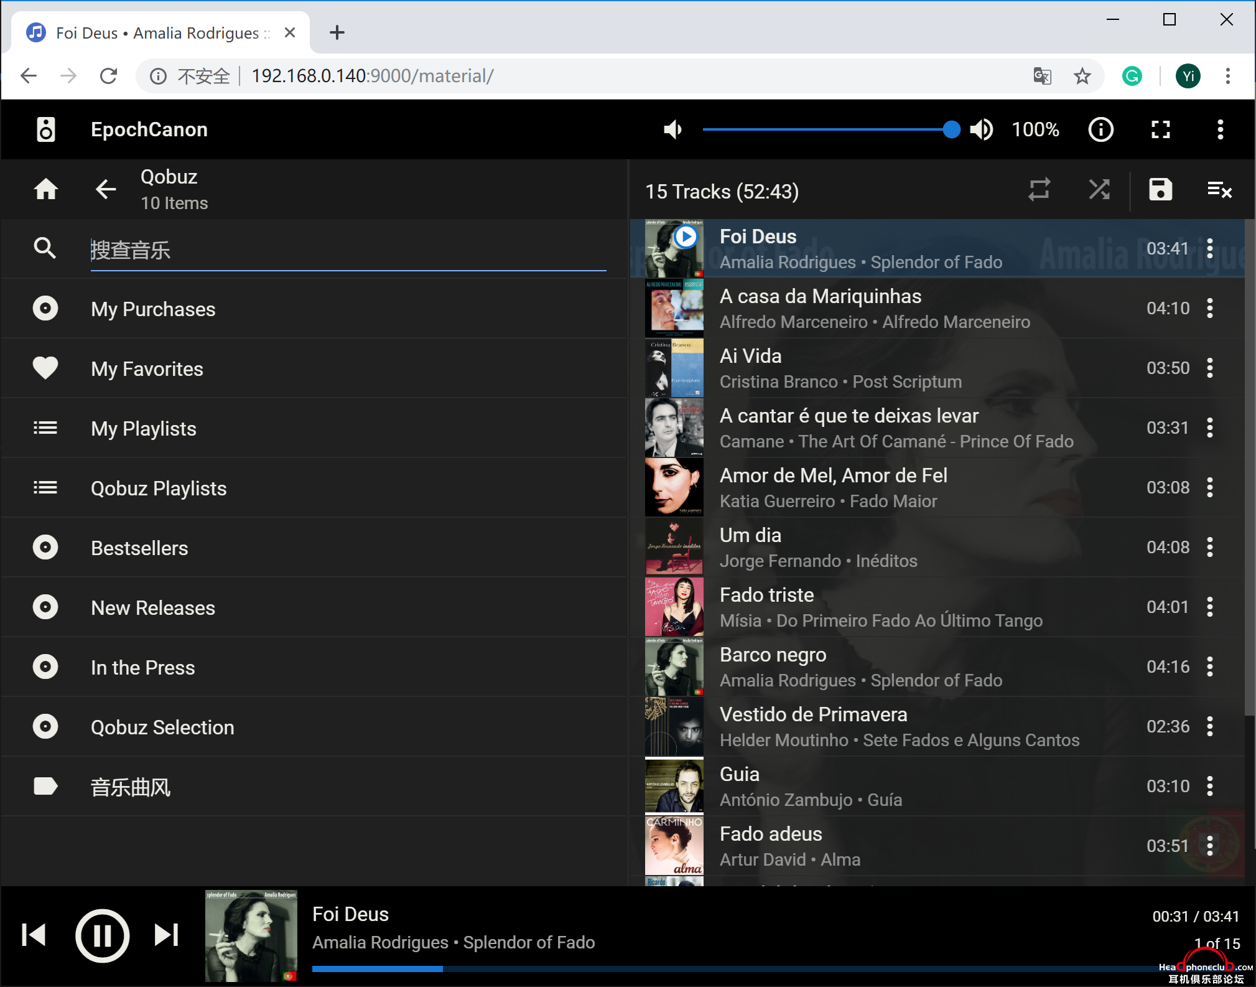Toggle shuffle mode for the queue
Viewport: 1256px width, 987px height.
[1099, 189]
